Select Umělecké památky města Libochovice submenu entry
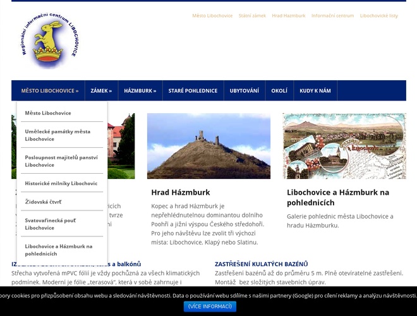 click(57, 135)
